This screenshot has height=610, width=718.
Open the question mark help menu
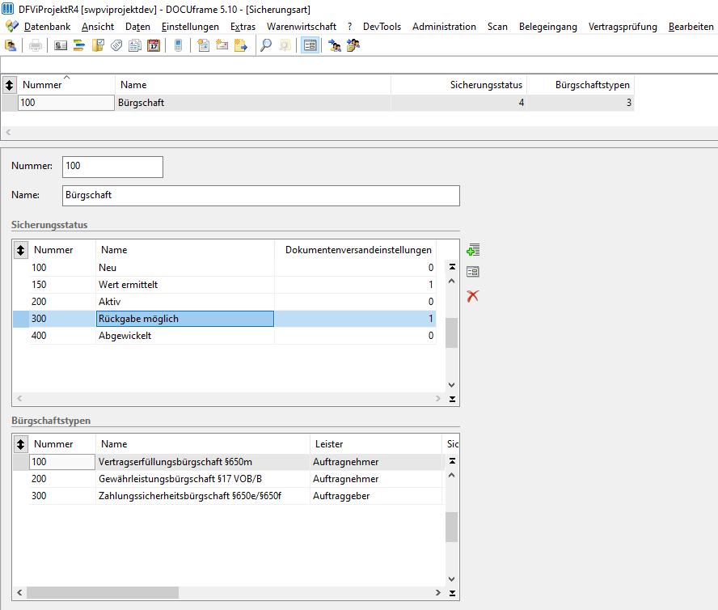tap(350, 27)
